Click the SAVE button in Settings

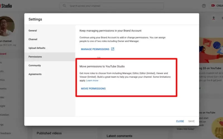coord(192,121)
